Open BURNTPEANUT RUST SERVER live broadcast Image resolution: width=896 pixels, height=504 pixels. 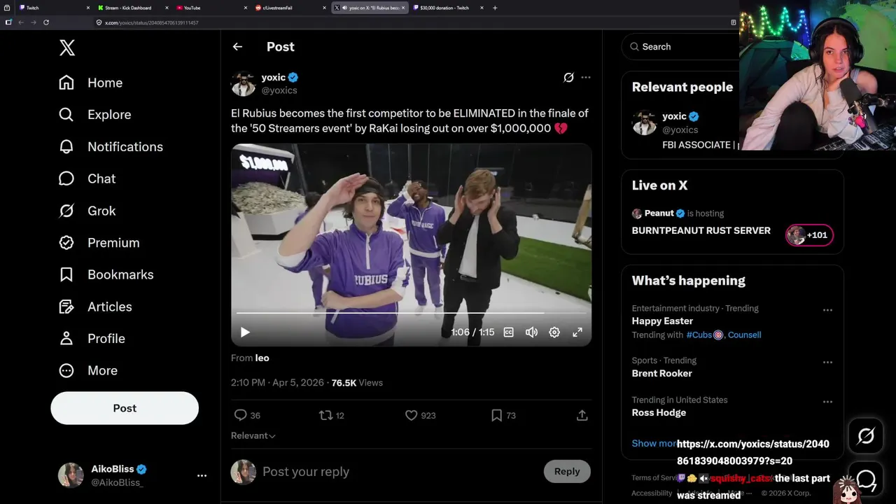coord(701,230)
